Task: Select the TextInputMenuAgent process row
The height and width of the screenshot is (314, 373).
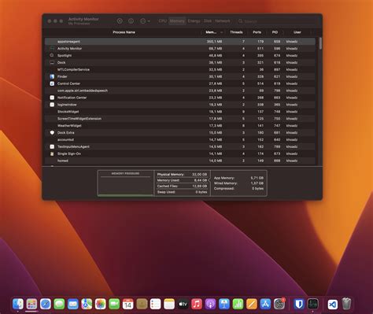Action: 180,146
